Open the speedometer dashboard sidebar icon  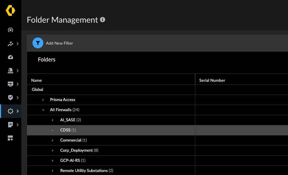[x=10, y=57]
